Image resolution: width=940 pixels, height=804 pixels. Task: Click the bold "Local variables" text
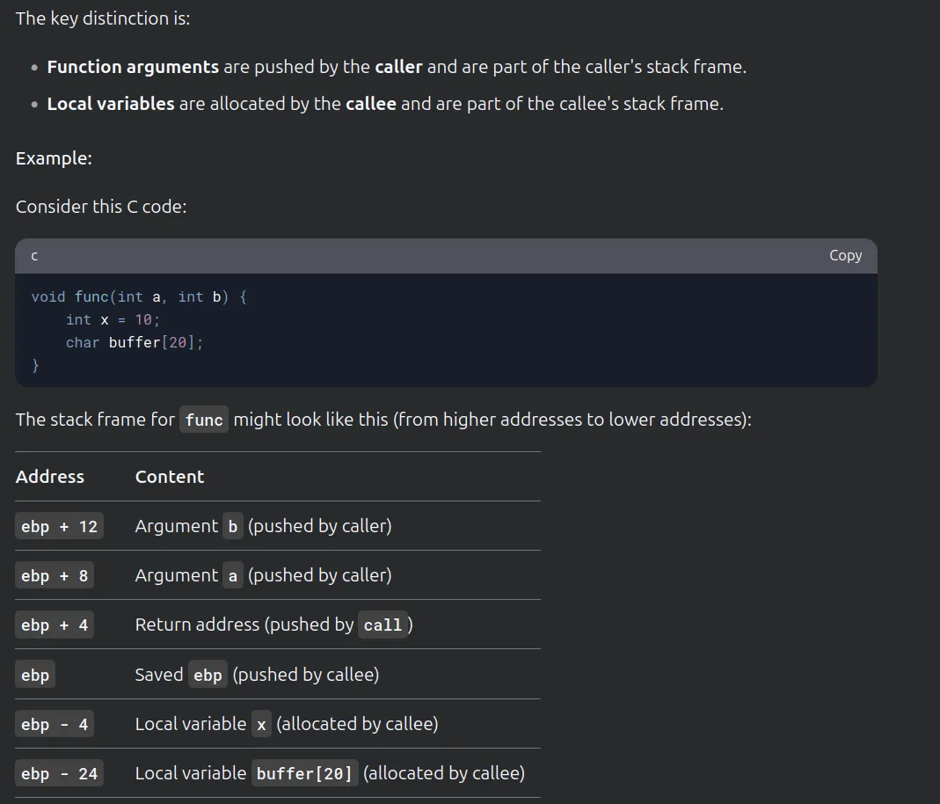[111, 104]
